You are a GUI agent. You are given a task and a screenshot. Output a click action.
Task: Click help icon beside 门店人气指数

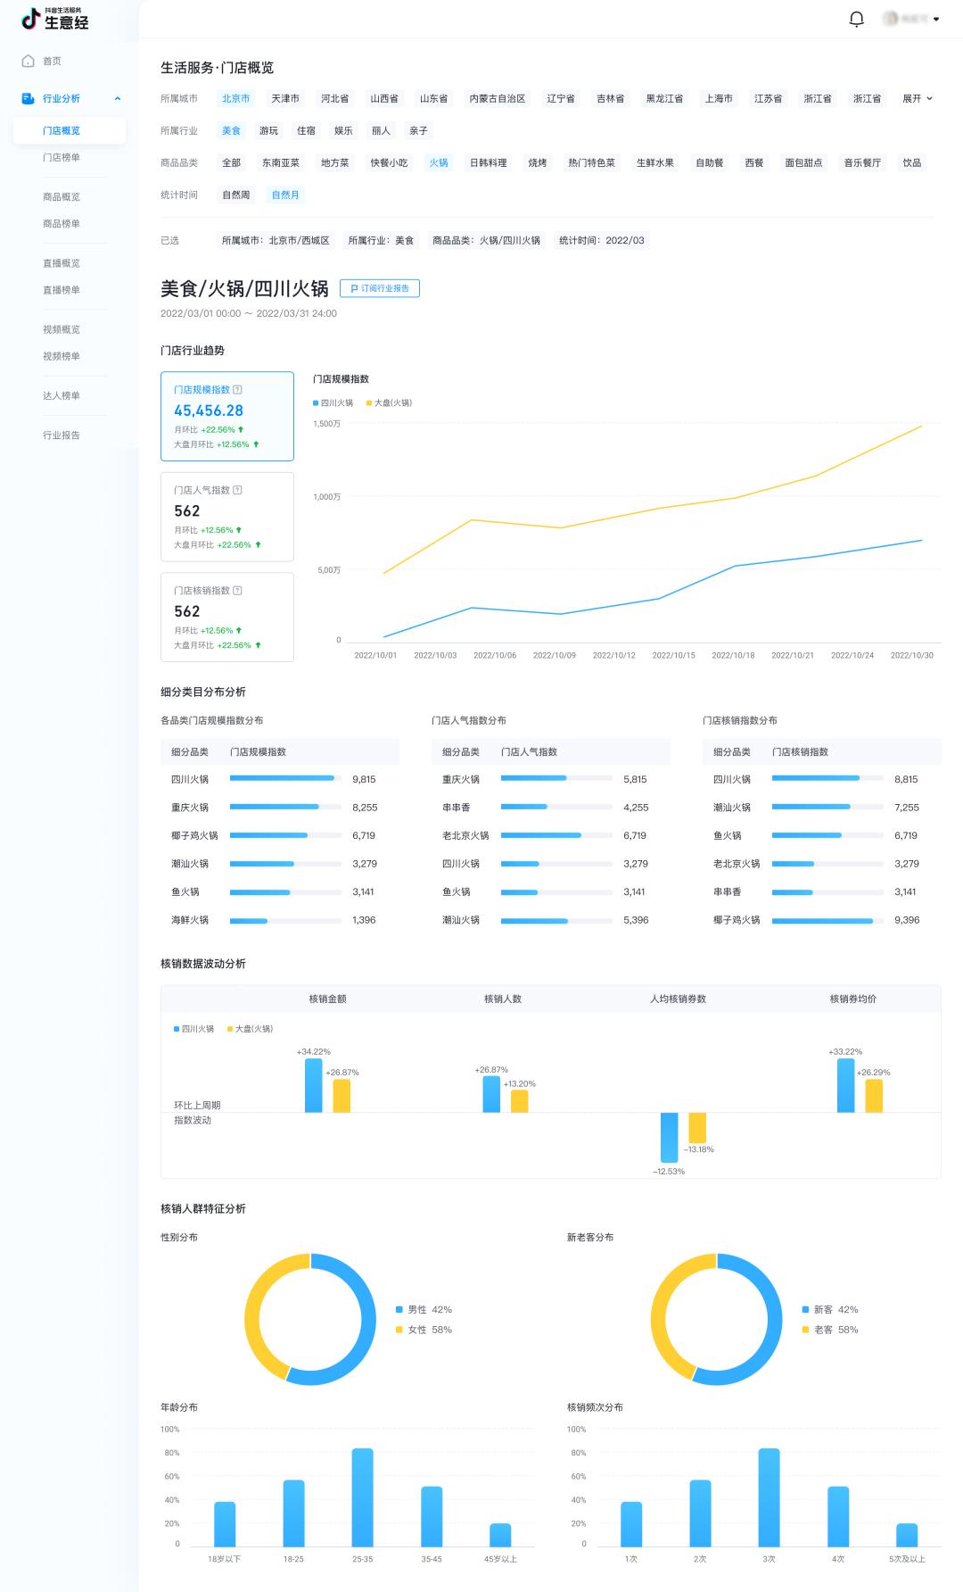tap(237, 490)
